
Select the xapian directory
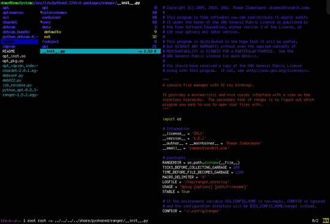tap(9, 47)
